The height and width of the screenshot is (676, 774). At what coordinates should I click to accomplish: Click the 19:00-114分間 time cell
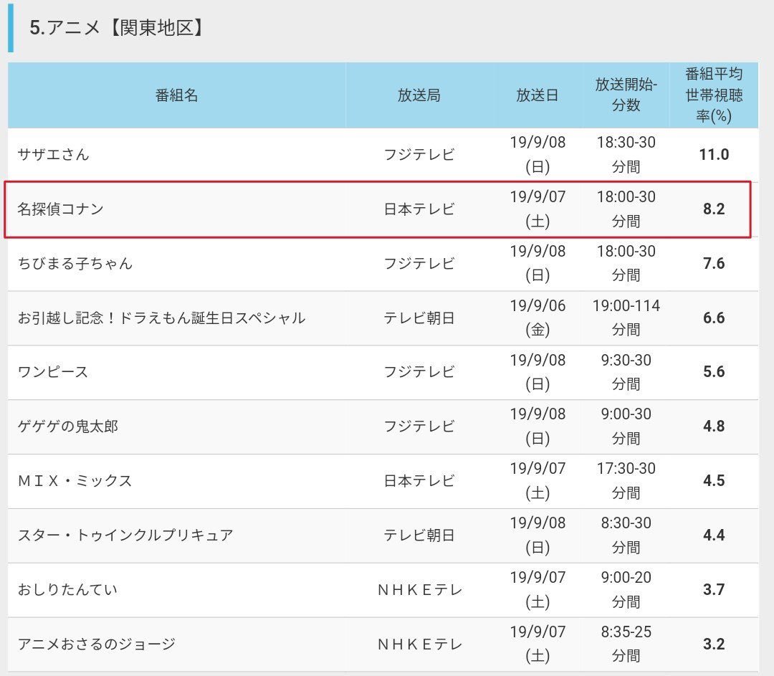pos(626,318)
